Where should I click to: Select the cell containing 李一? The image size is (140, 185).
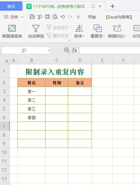tap(32, 91)
